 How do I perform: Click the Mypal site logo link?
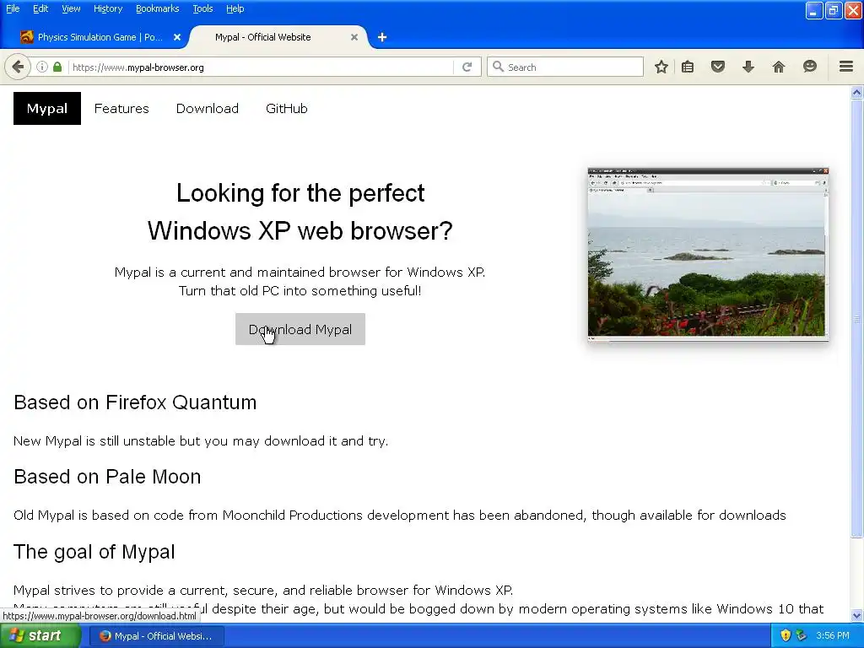point(47,109)
